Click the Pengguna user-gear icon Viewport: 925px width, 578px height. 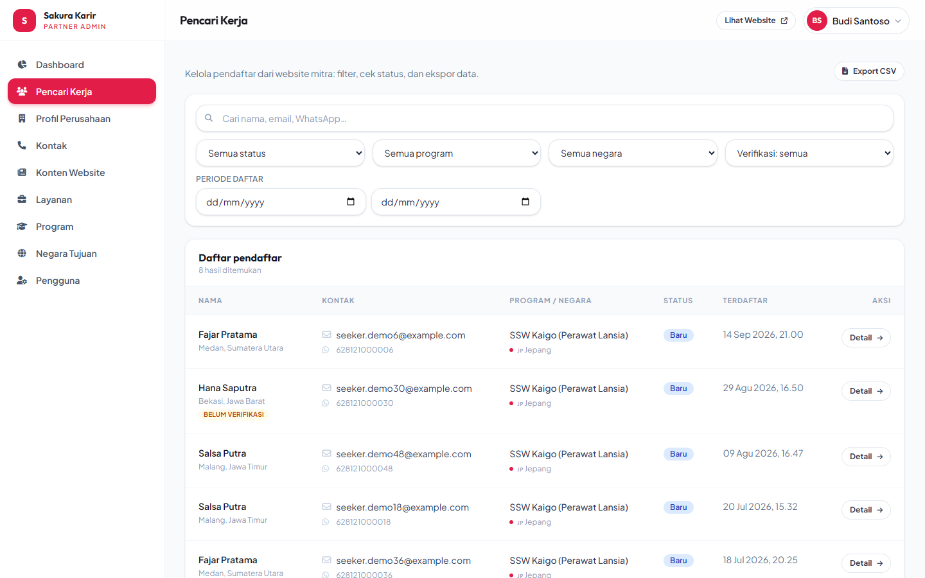click(x=22, y=281)
